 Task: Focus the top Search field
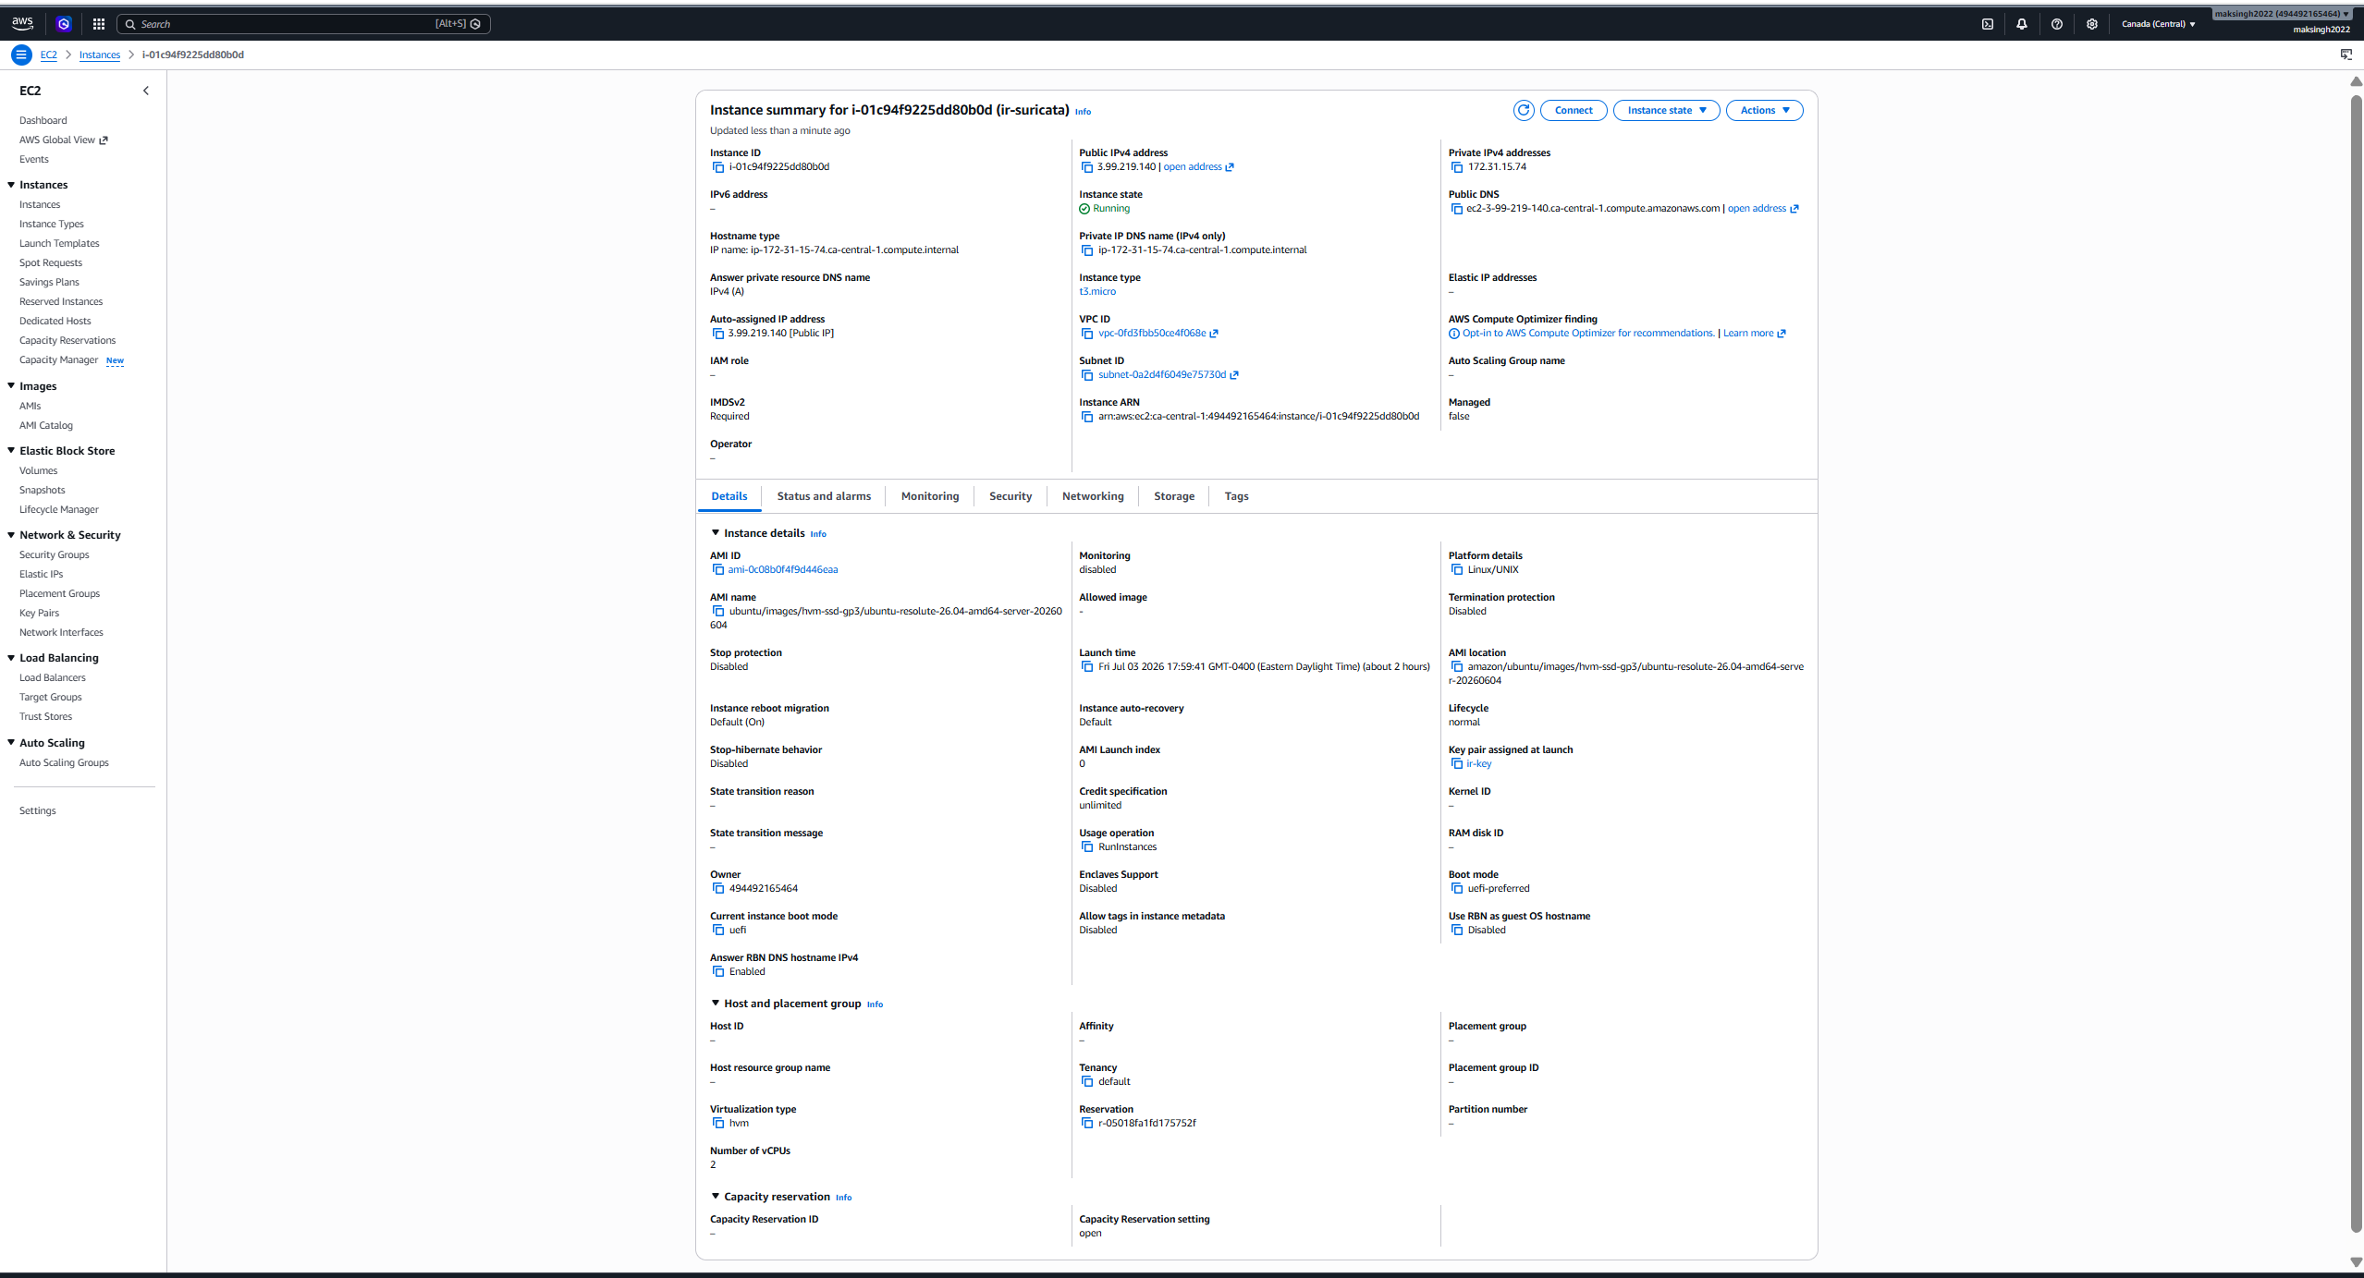point(303,24)
